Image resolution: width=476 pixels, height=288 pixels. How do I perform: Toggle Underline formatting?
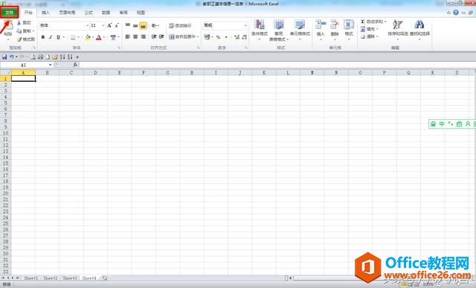pyautogui.click(x=58, y=37)
